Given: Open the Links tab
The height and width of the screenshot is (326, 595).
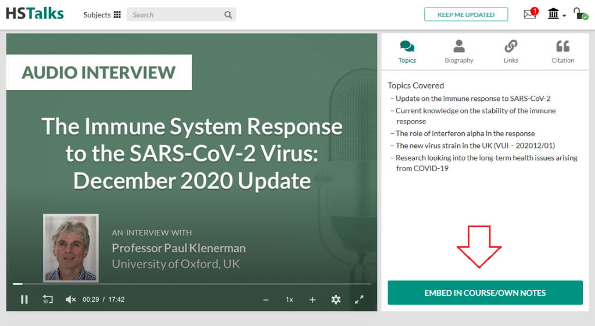Looking at the screenshot, I should click(511, 52).
